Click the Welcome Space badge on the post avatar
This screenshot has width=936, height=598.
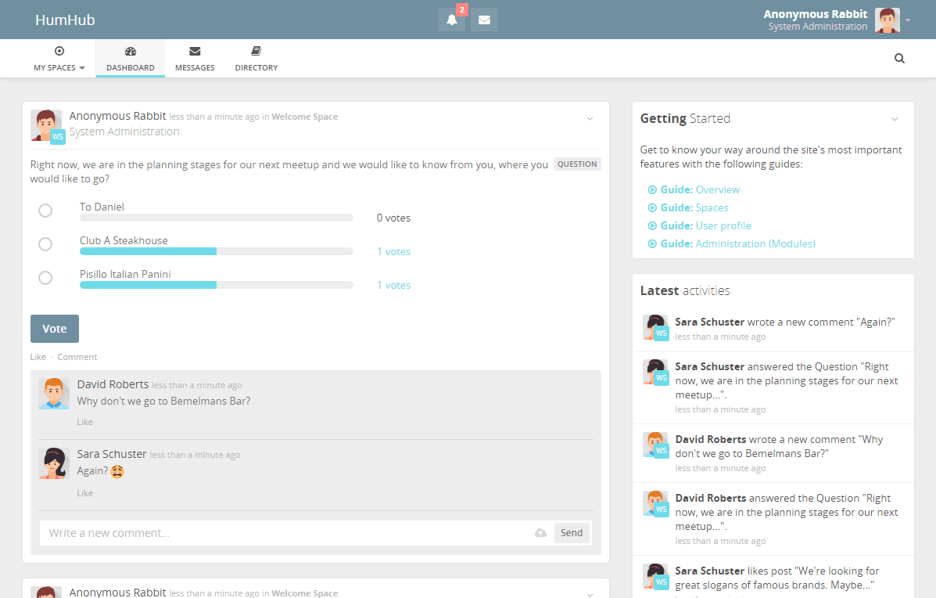[x=57, y=135]
